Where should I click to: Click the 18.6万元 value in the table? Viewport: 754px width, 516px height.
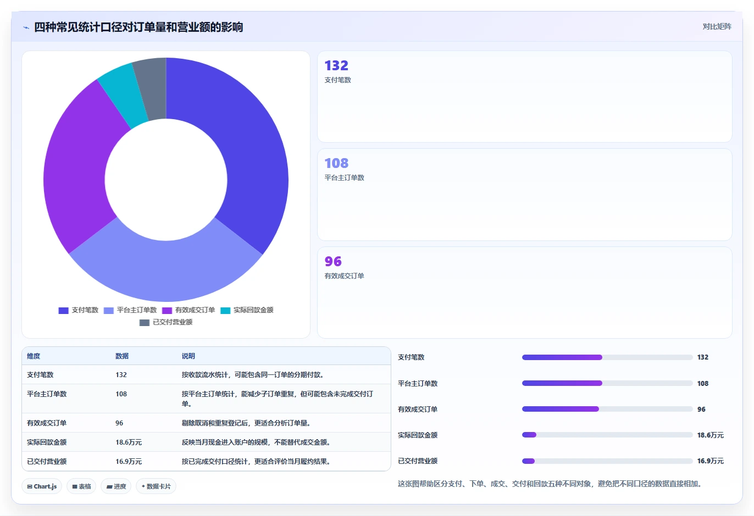click(129, 442)
